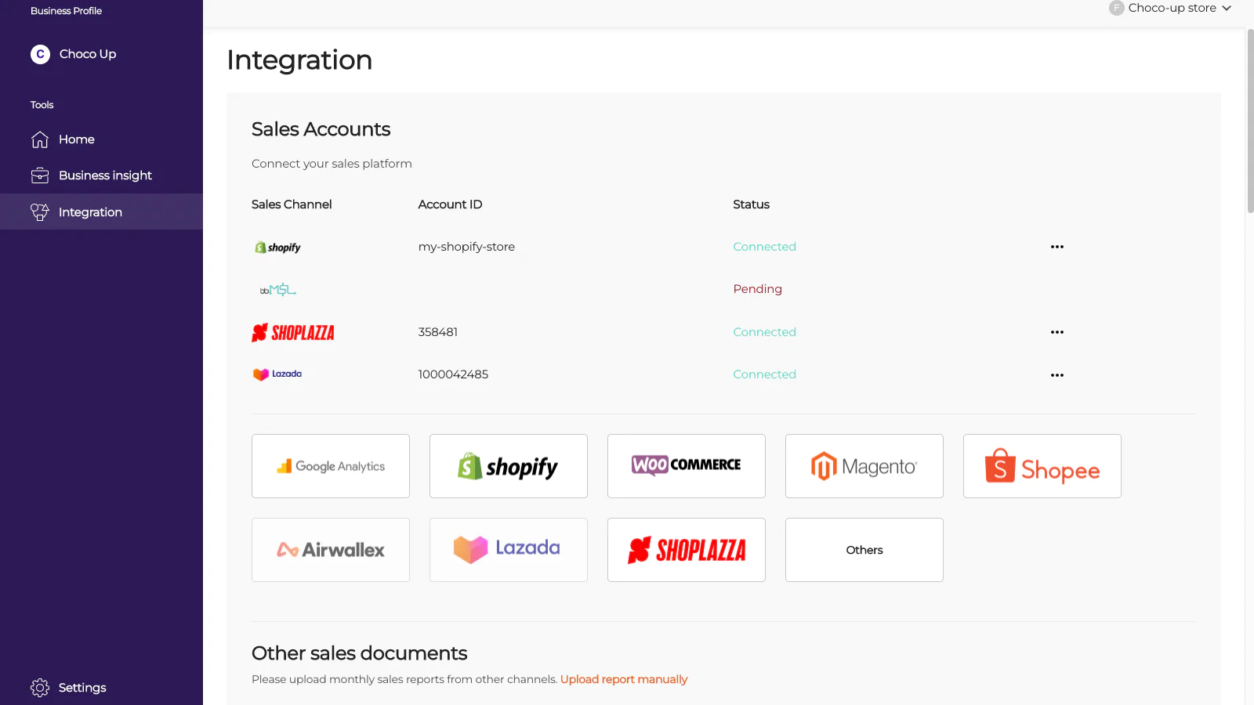Screen dimensions: 1254x705
Task: Click the briefcase icon next to Business insight
Action: click(x=39, y=175)
